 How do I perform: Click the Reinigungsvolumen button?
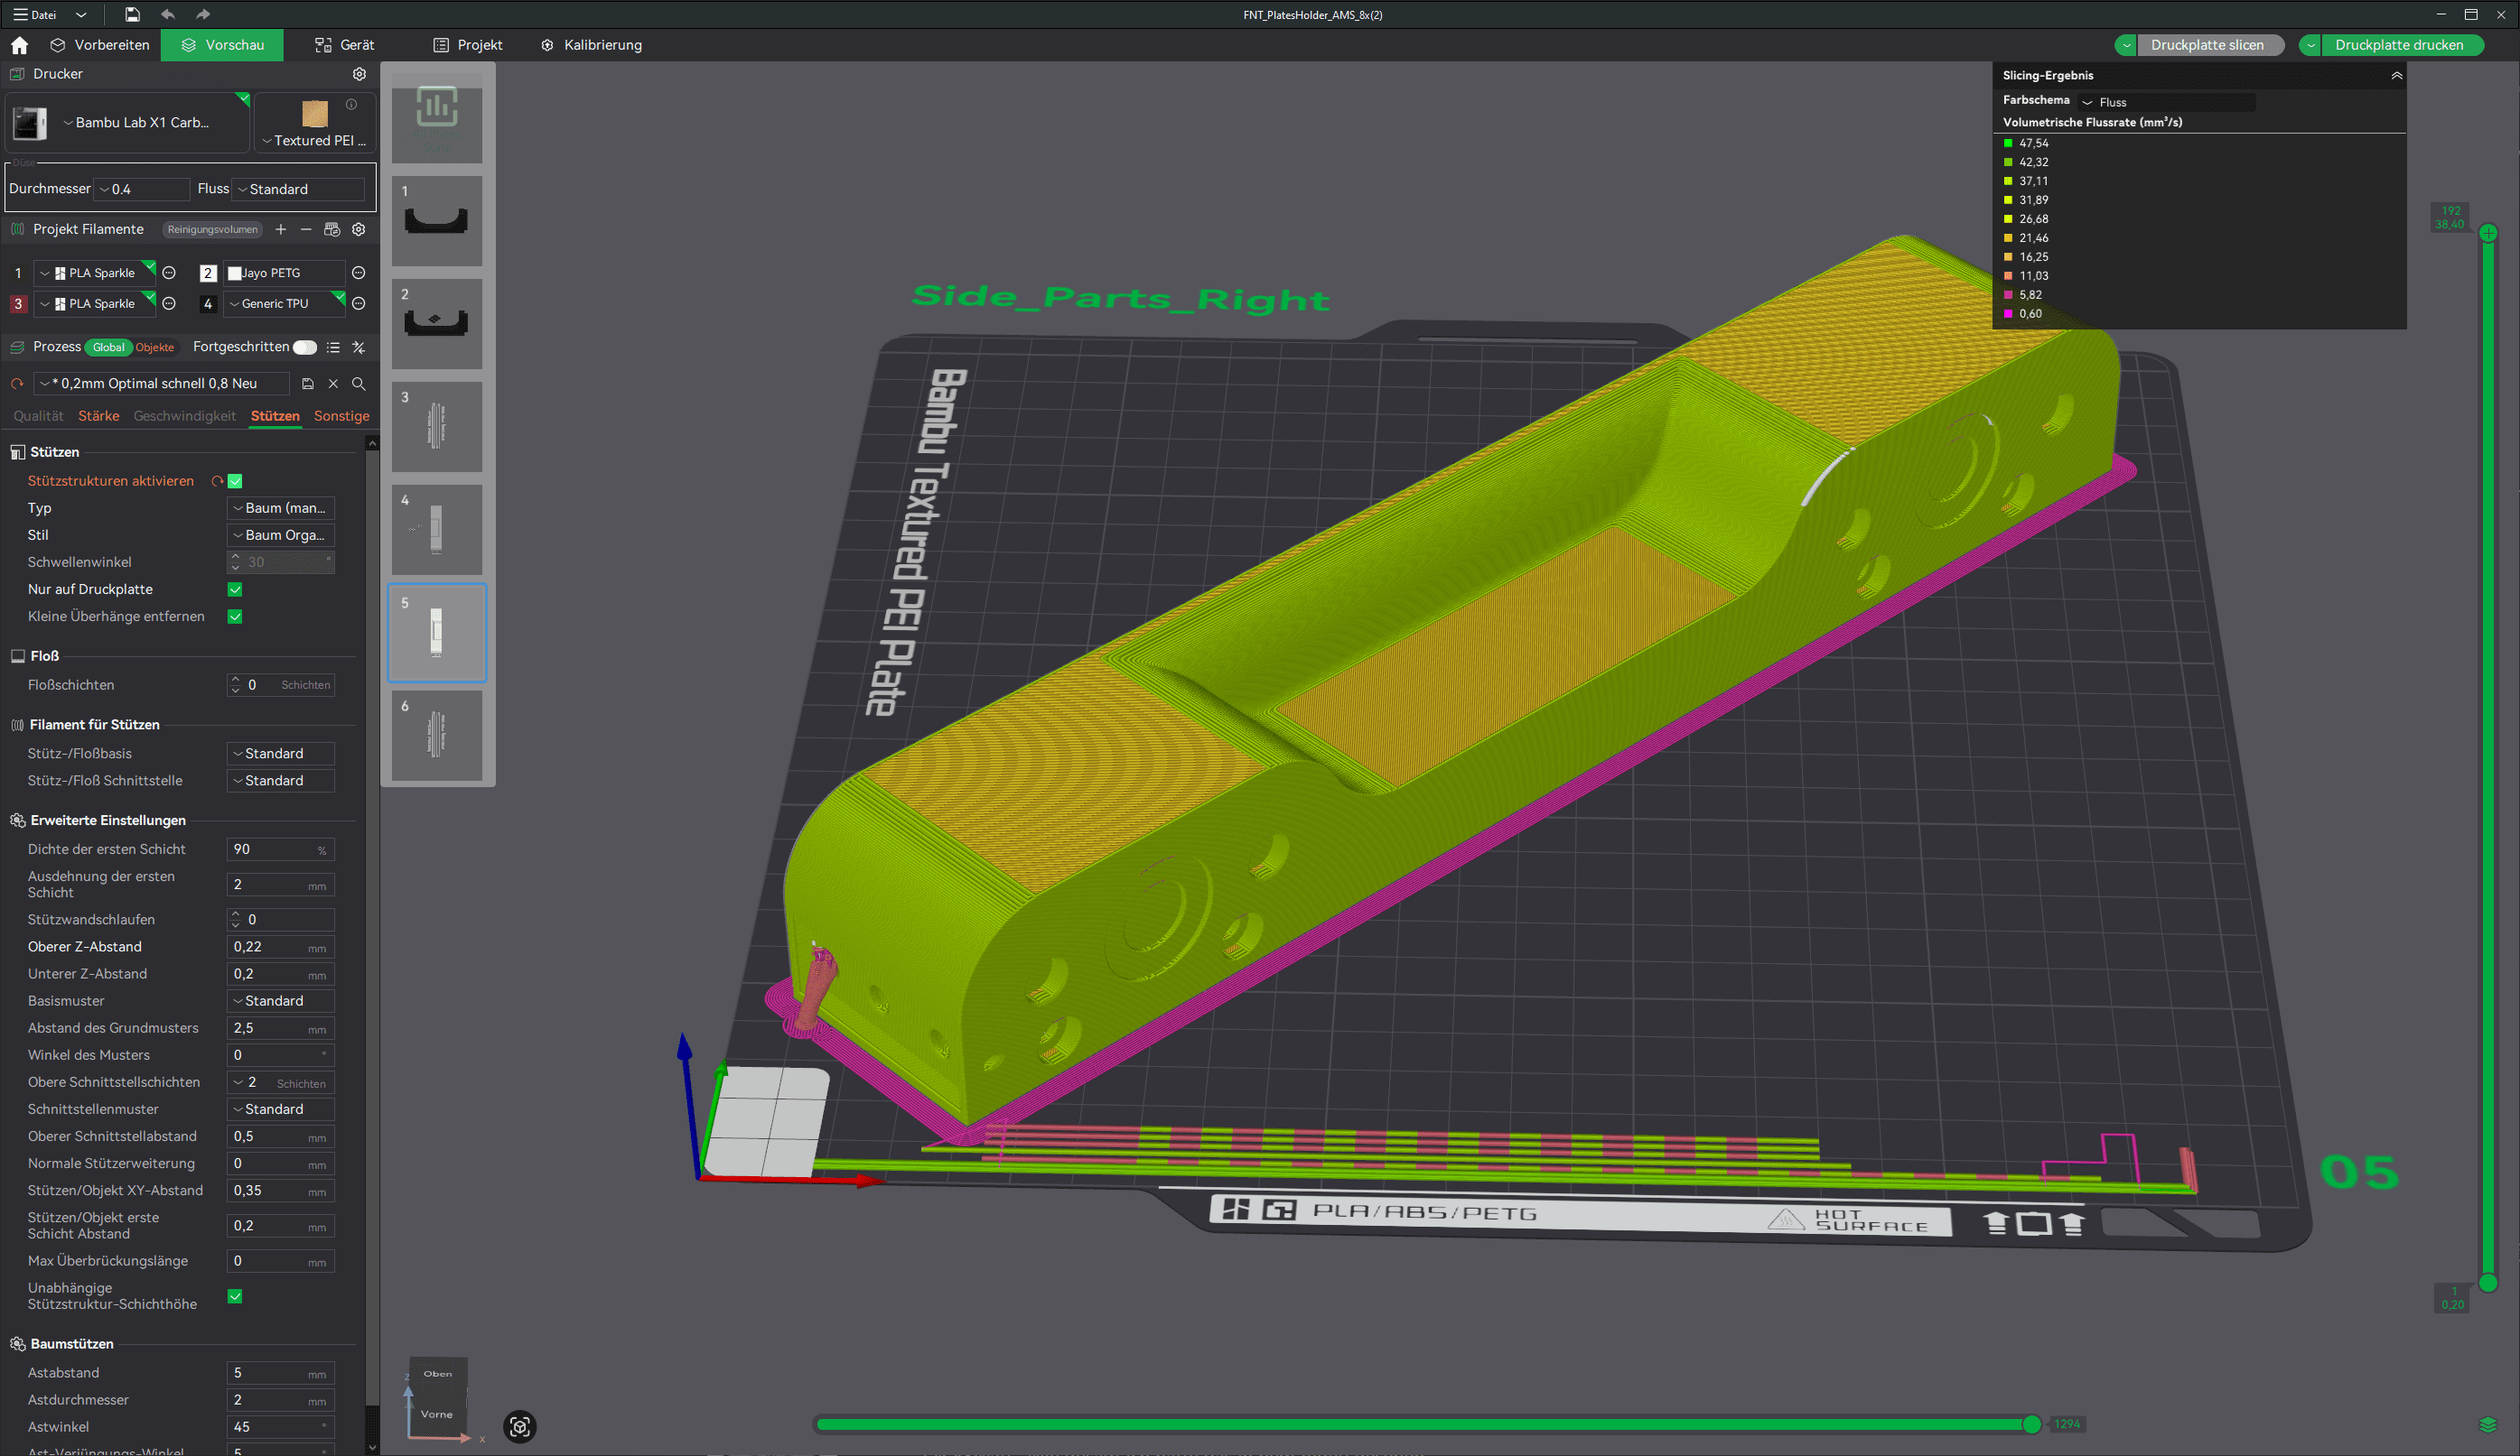click(x=212, y=230)
